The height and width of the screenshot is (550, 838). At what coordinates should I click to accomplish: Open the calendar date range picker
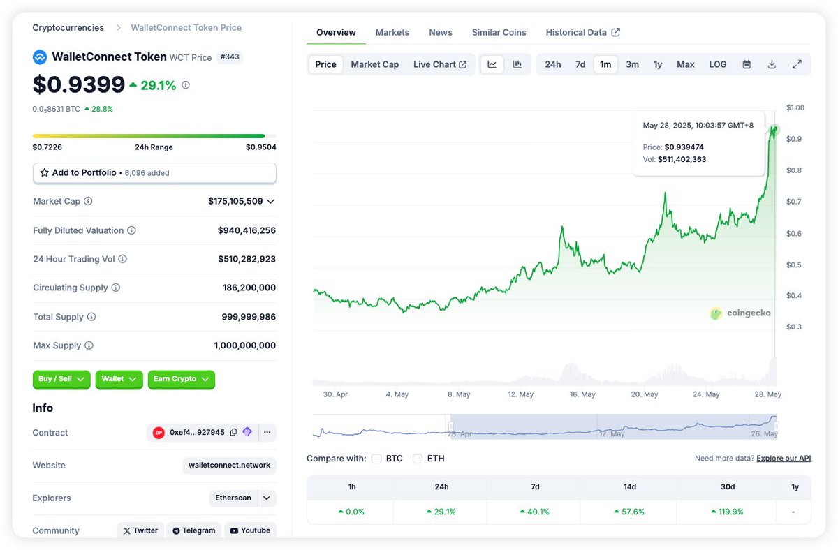[747, 64]
